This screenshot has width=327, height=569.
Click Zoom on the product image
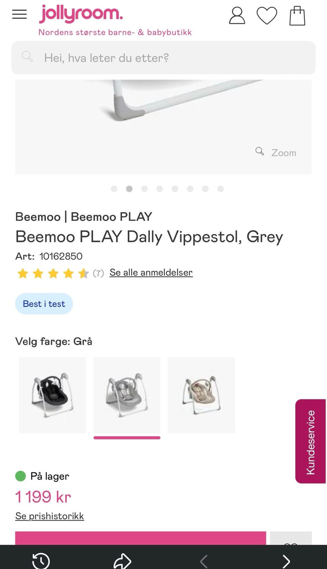pyautogui.click(x=276, y=152)
